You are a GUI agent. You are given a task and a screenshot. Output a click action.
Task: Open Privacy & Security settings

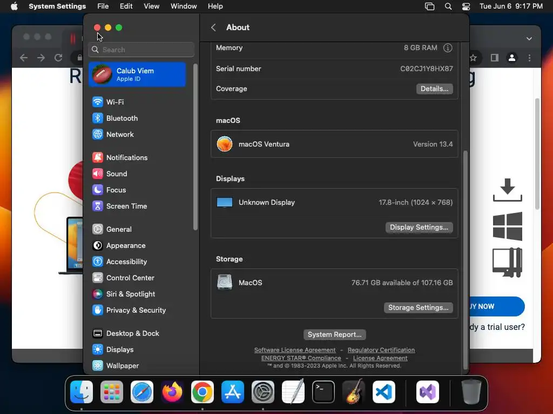[x=130, y=310]
